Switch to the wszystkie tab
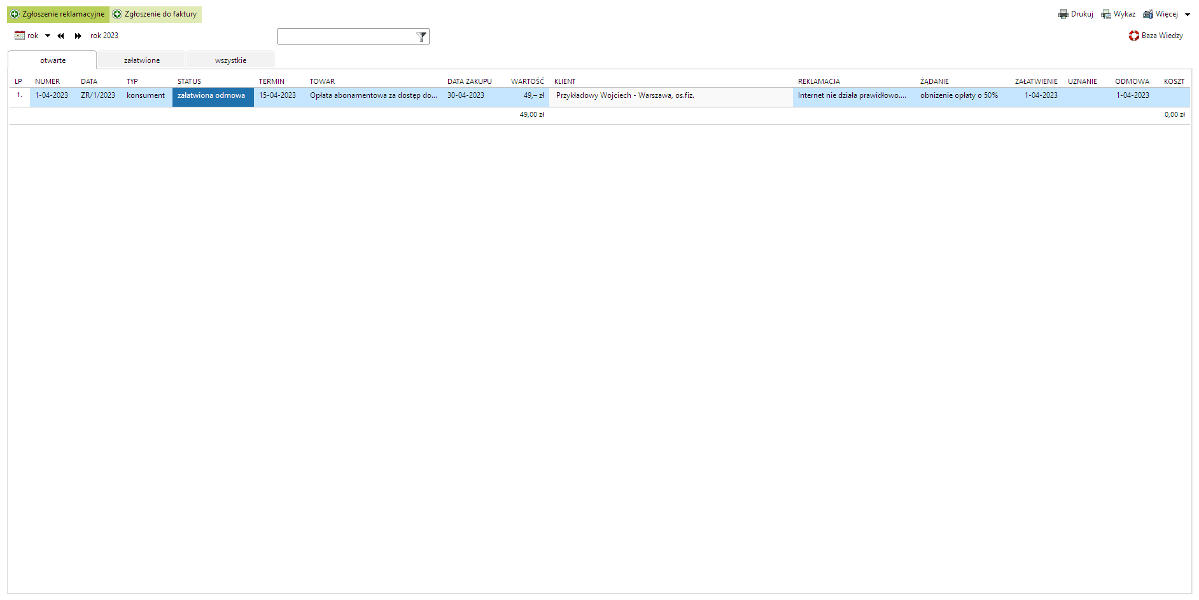This screenshot has height=600, width=1199. click(x=230, y=60)
